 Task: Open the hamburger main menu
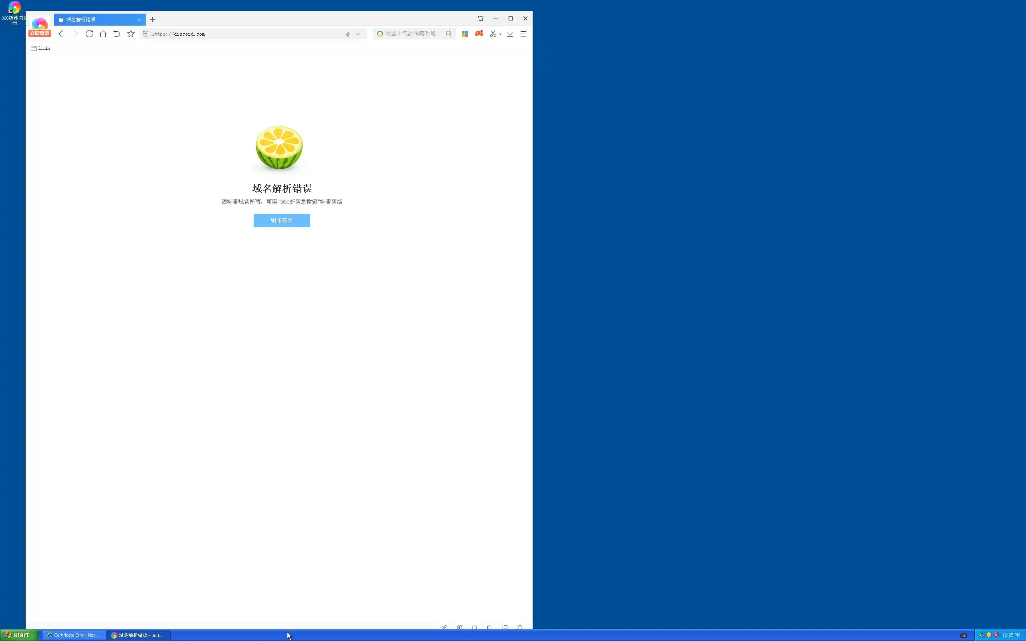523,34
